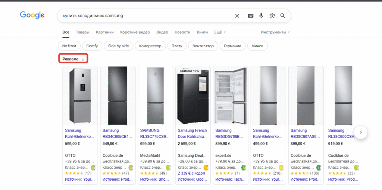The height and width of the screenshot is (190, 382).
Task: Switch to the Товары tab
Action: (x=82, y=32)
